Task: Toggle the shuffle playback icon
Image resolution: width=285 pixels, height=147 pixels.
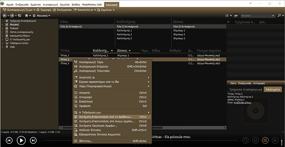Action: [x=256, y=141]
